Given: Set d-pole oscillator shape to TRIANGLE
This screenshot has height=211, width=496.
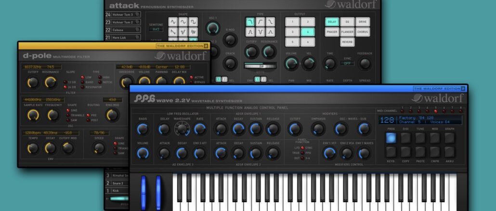Looking at the screenshot, I should coord(68,116).
